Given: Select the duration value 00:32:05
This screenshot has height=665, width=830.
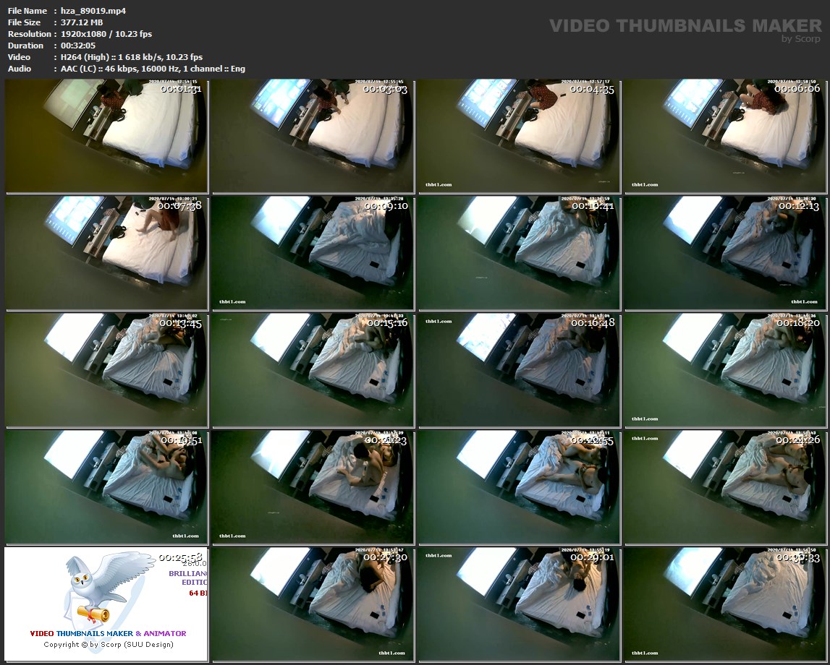Looking at the screenshot, I should [78, 46].
